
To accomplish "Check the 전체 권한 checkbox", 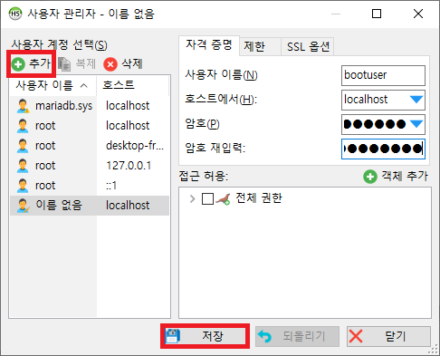I will [207, 199].
